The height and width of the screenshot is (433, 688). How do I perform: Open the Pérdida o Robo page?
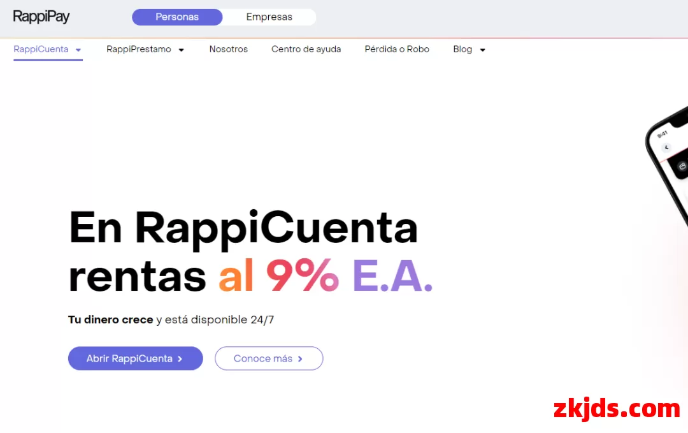(397, 49)
